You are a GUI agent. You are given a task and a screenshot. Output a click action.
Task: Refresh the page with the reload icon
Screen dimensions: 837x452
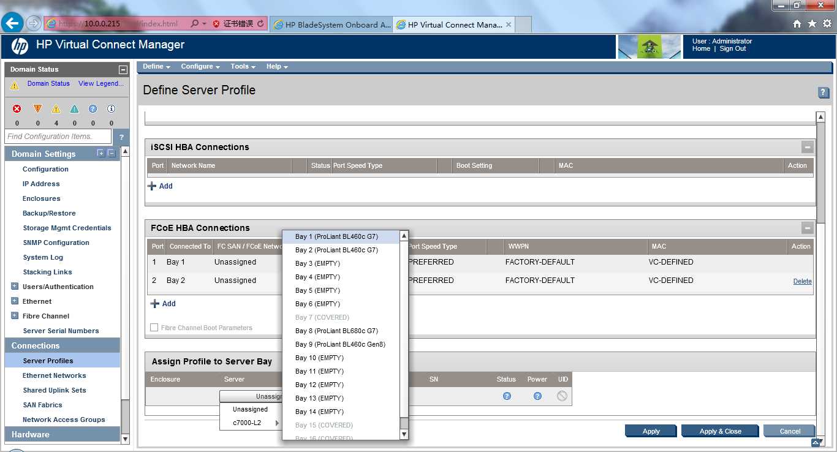(x=260, y=24)
